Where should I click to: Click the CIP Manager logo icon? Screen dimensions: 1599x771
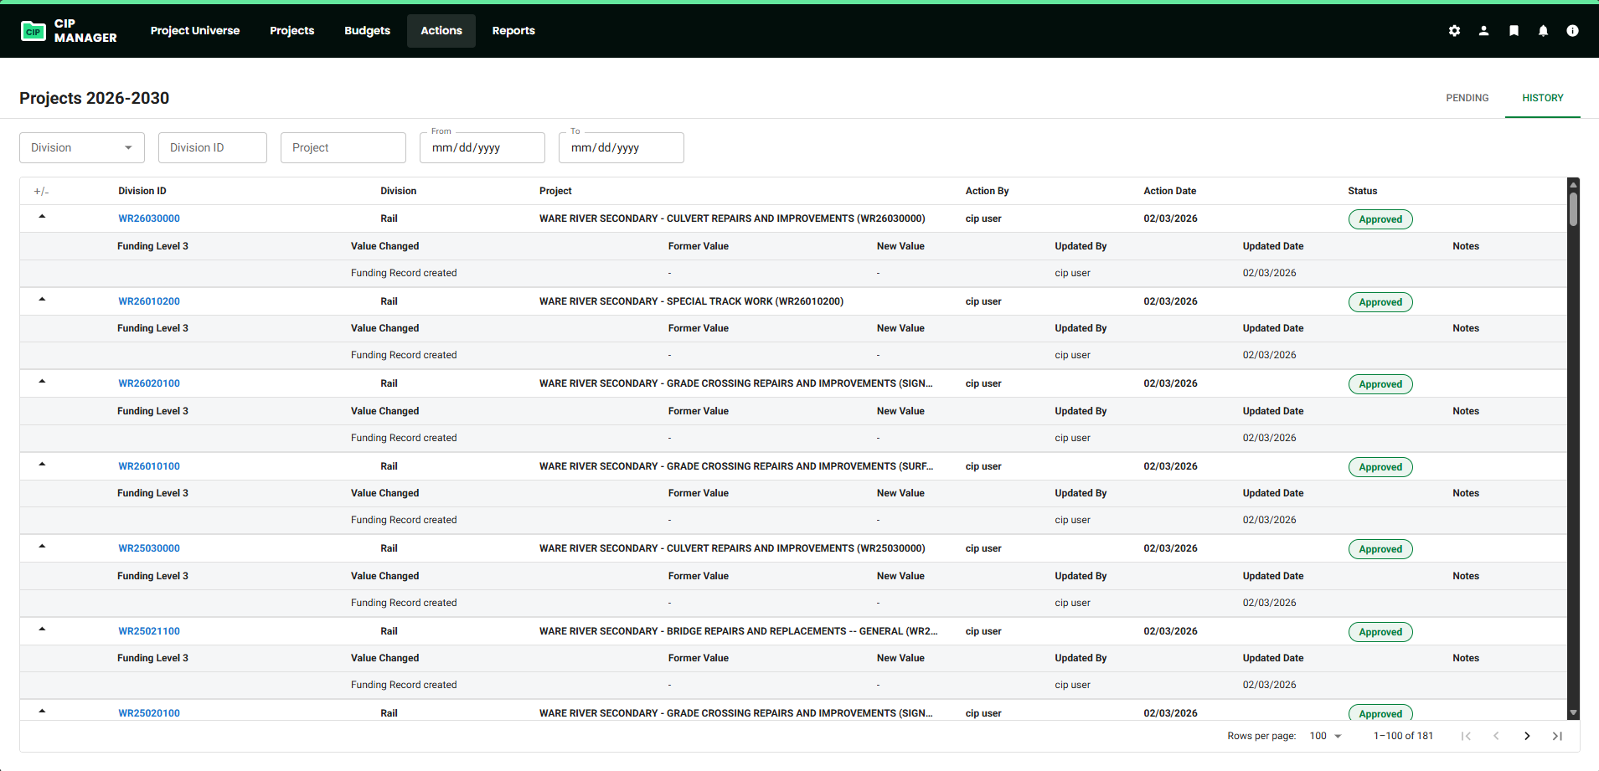pos(34,30)
